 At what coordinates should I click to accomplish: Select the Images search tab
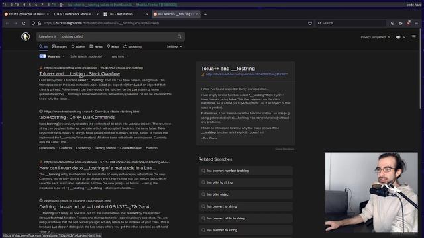59,46
